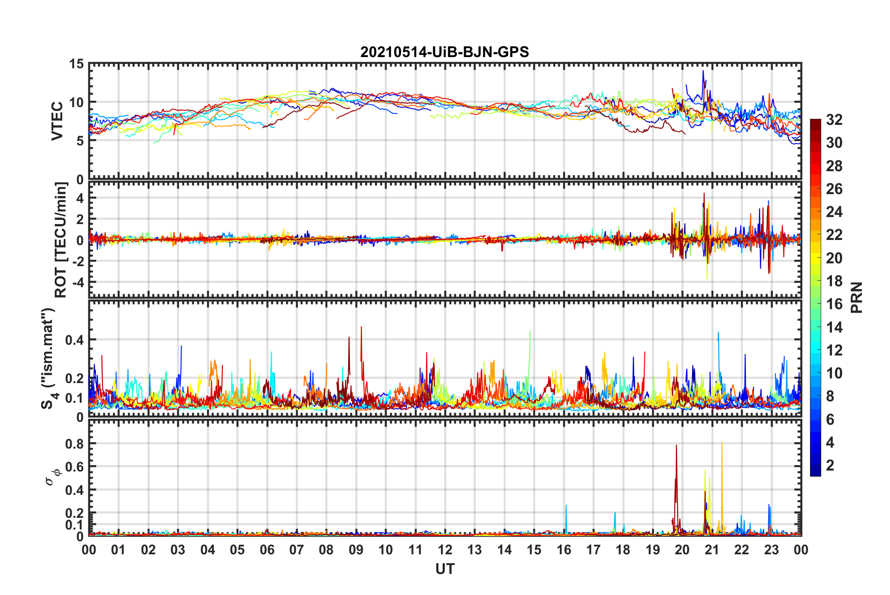The width and height of the screenshot is (890, 595).
Task: Click the plot title "20210514-UiB-BJN-GPS"
Action: (x=445, y=51)
